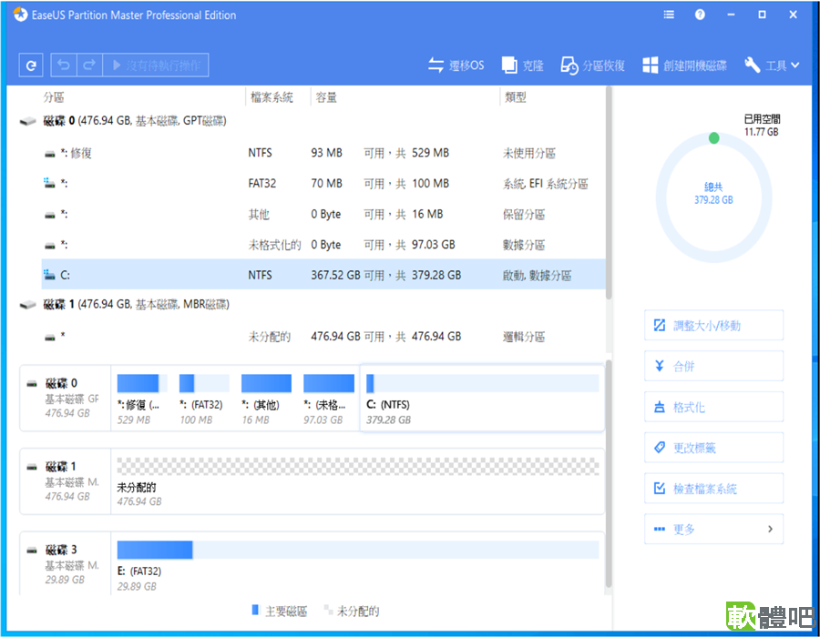Click the Merge arrows icon
This screenshot has height=637, width=820.
tap(660, 366)
